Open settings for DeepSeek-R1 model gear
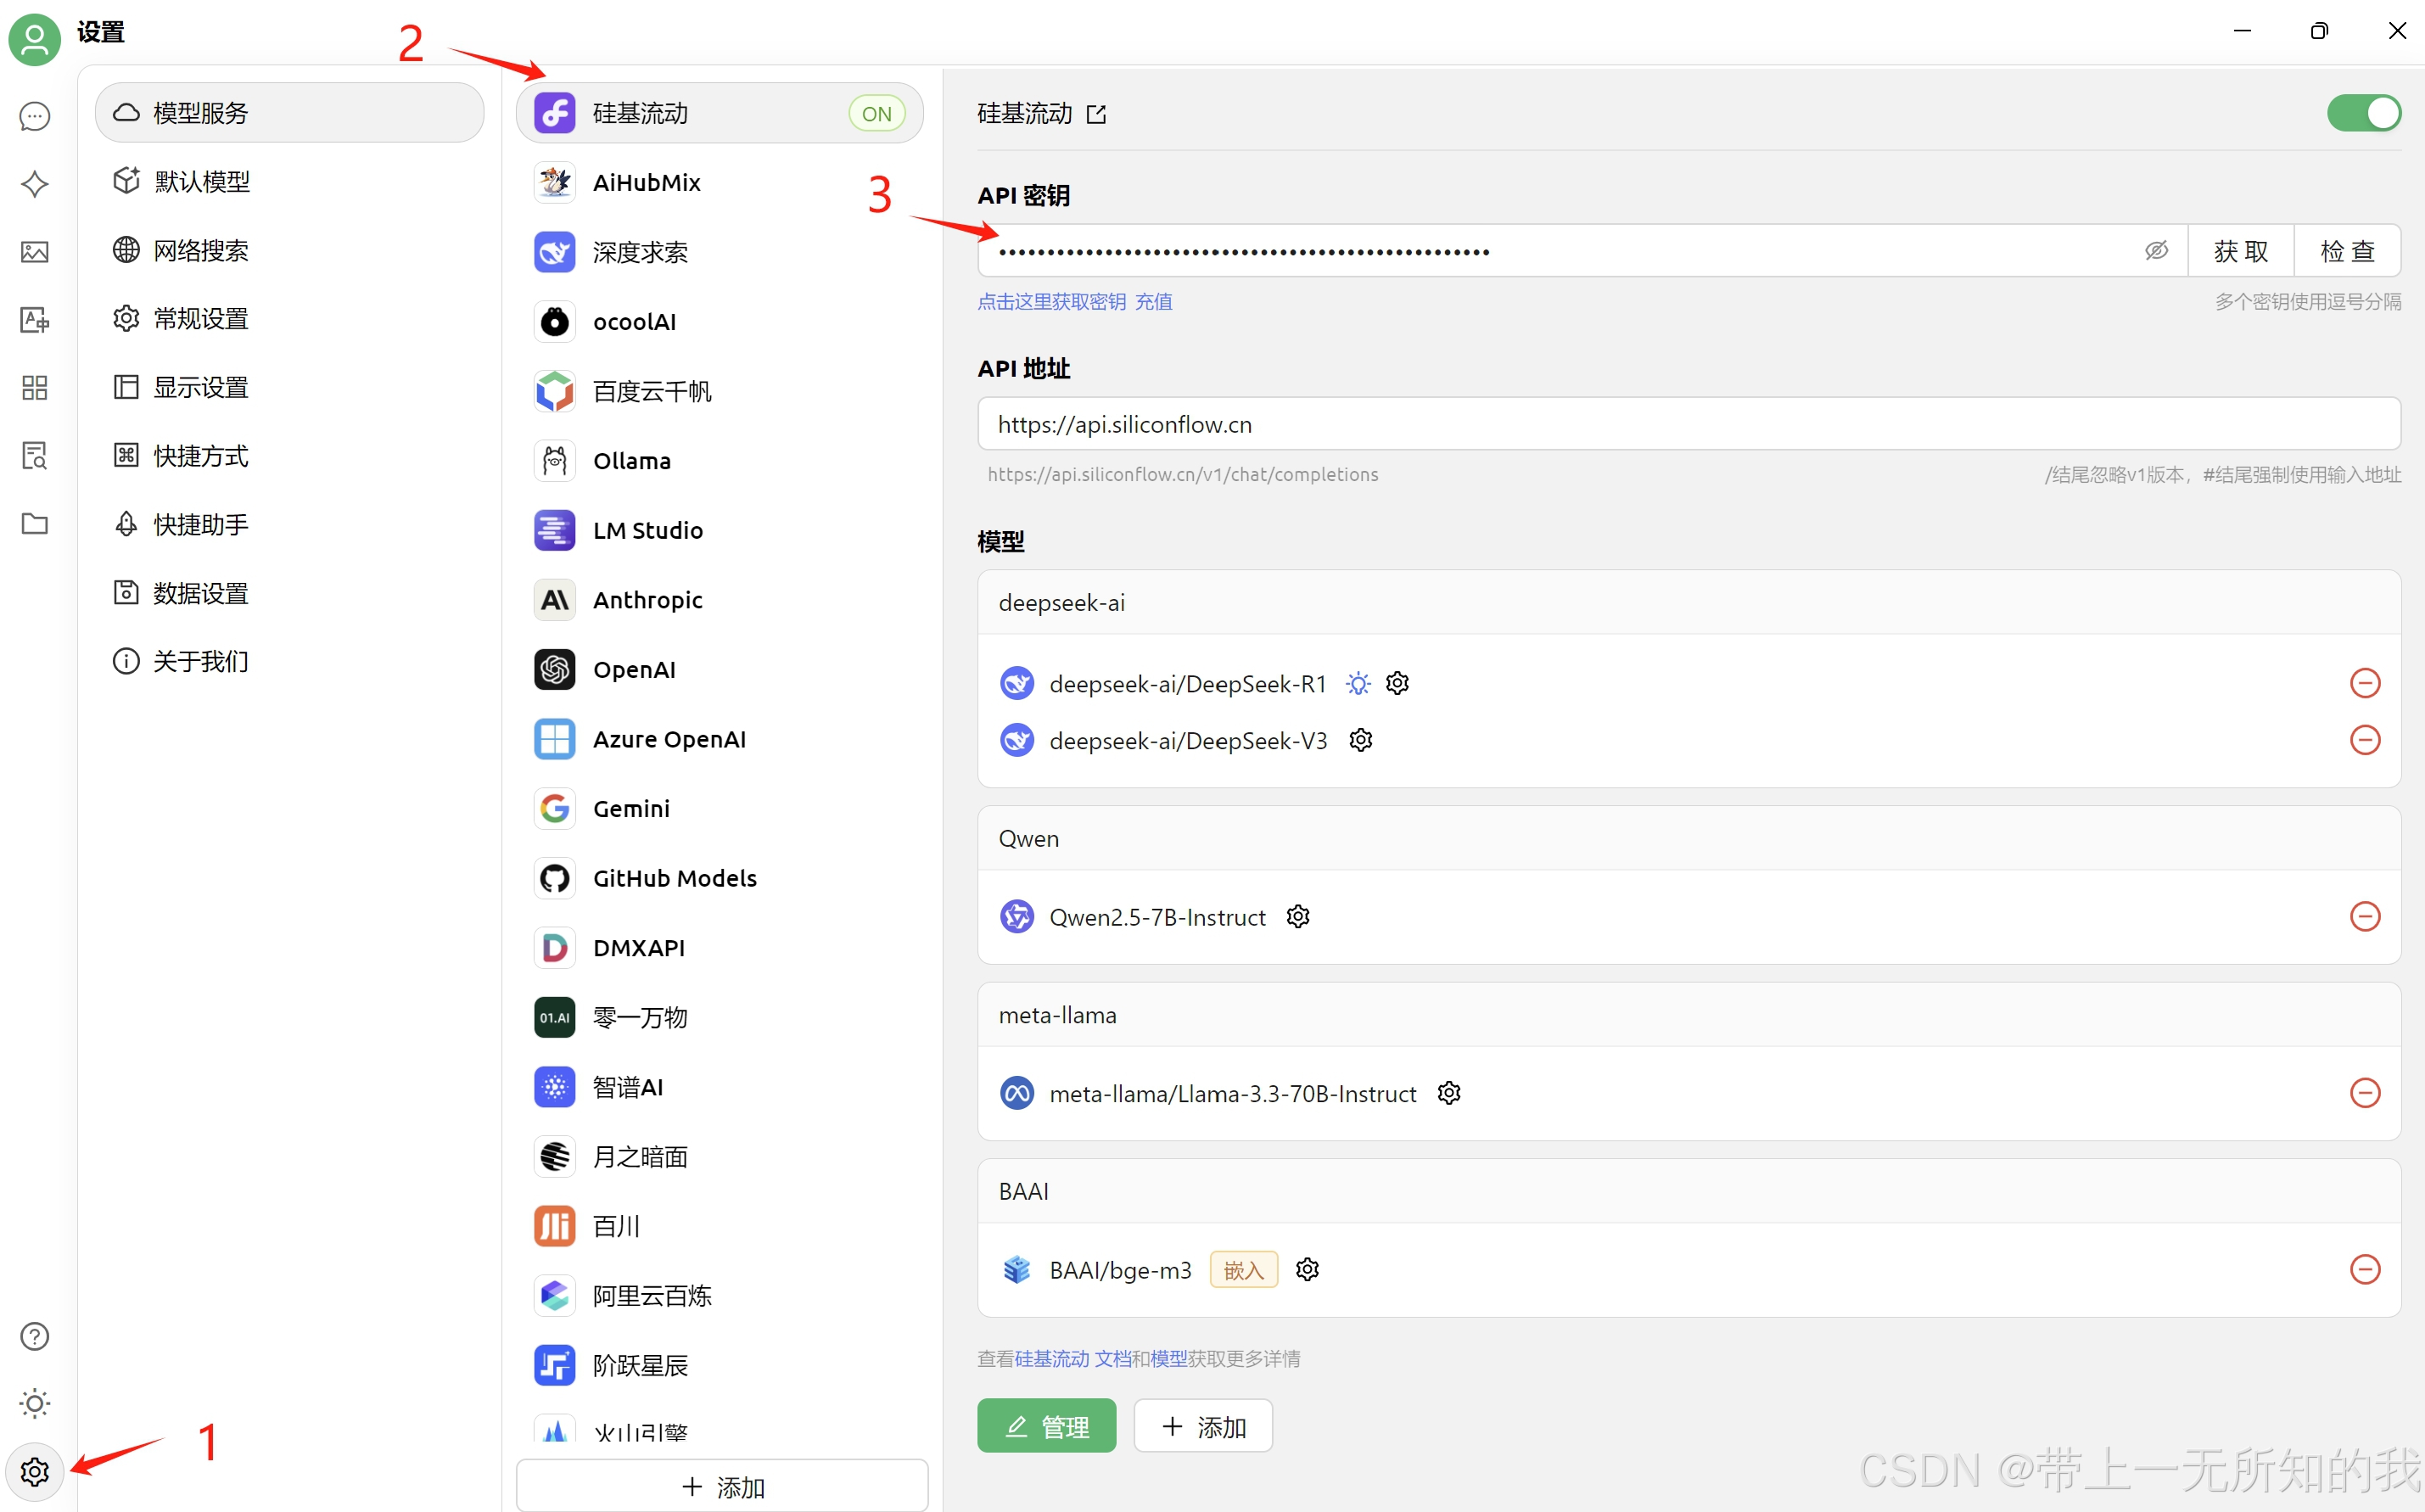2425x1512 pixels. pyautogui.click(x=1397, y=683)
